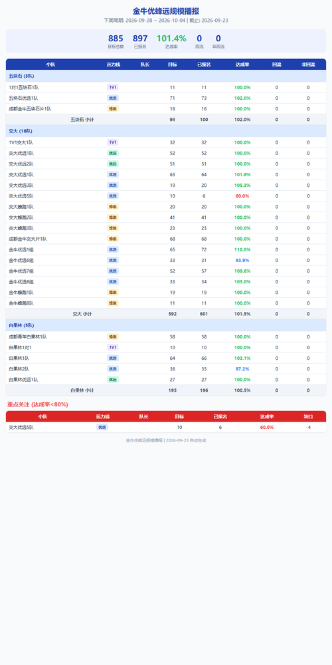
Task: Click the badge in 交大蜂跑2队 row
Action: point(113,217)
